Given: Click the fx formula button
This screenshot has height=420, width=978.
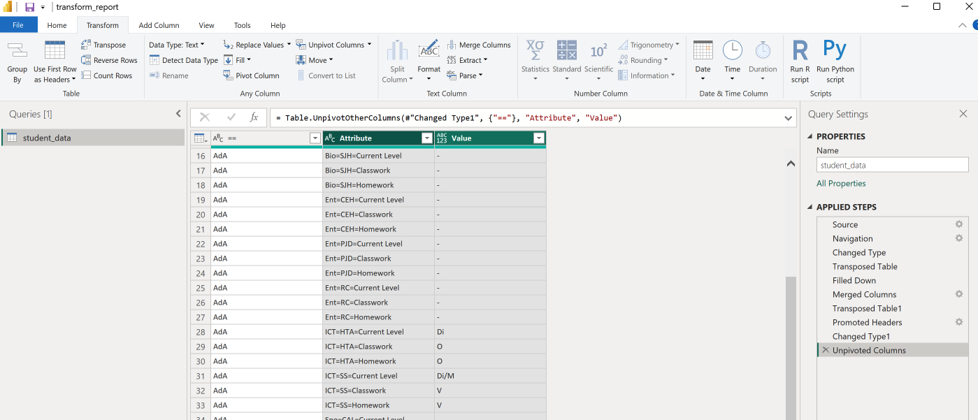Looking at the screenshot, I should click(254, 117).
